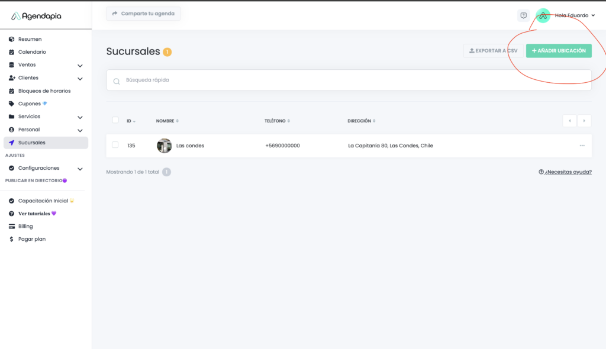This screenshot has width=606, height=349.
Task: Click the user avatar icon
Action: pyautogui.click(x=543, y=15)
